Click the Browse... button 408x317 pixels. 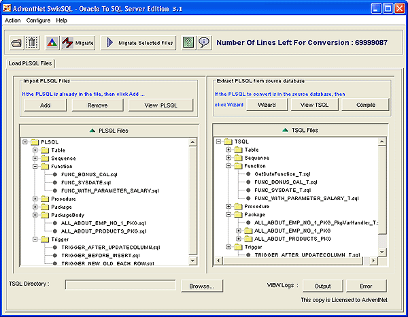(x=202, y=286)
